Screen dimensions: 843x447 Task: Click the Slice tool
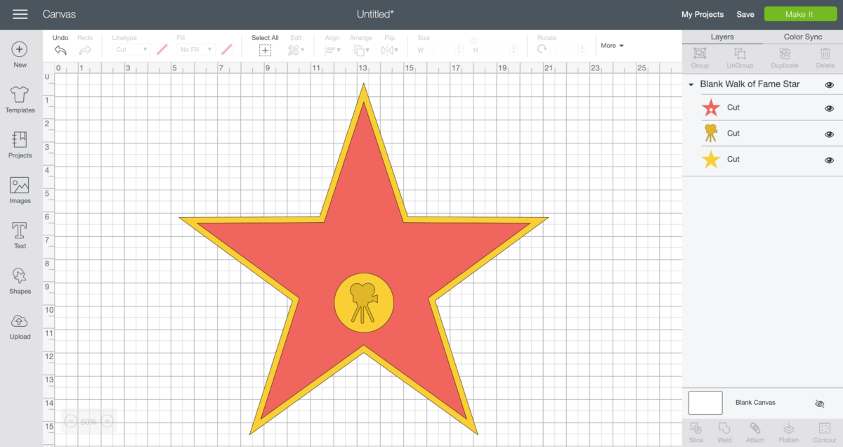point(695,432)
